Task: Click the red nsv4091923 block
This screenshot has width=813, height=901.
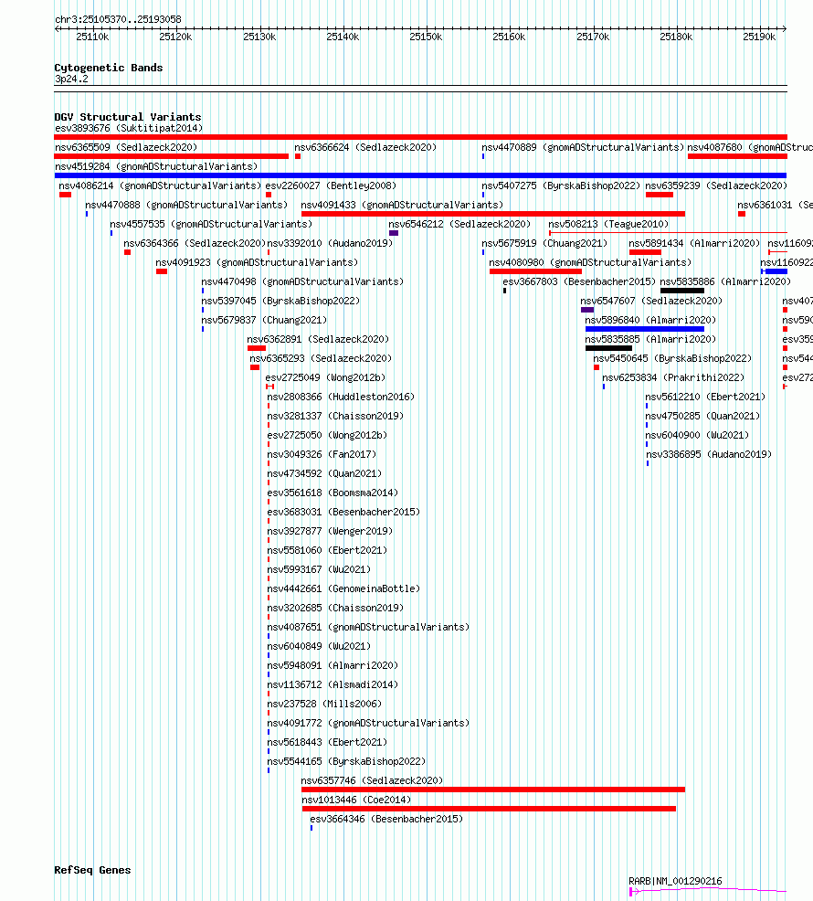Action: [x=162, y=271]
